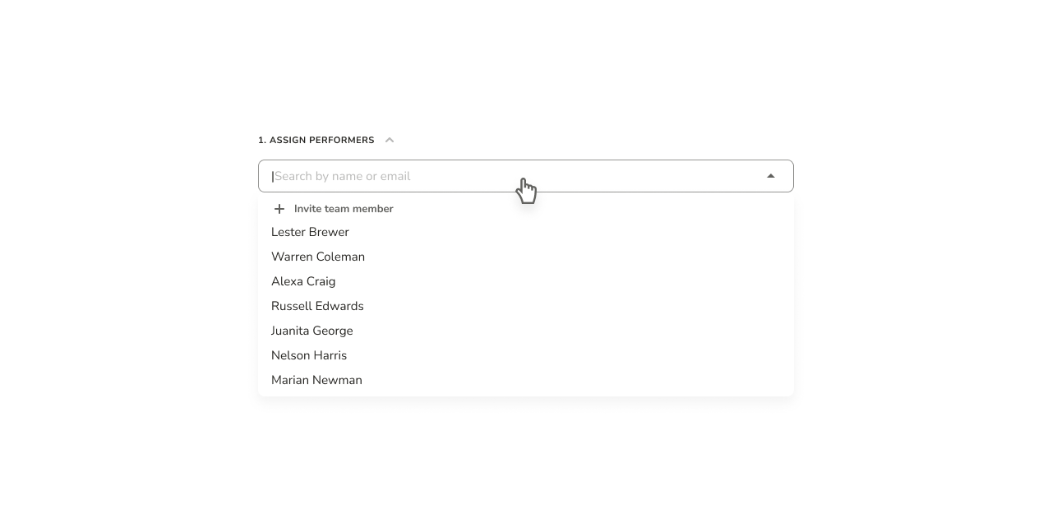Add Marian Newman, the last list entry

pos(526,380)
